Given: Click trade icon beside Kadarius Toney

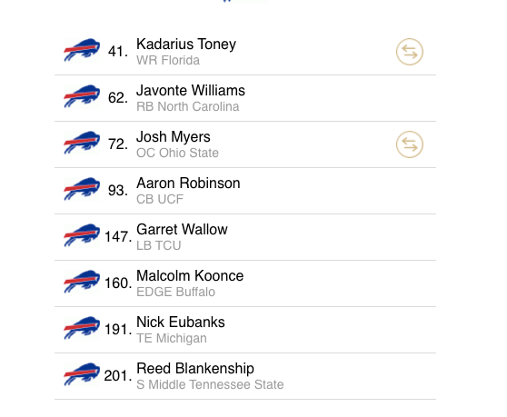Looking at the screenshot, I should [x=410, y=52].
